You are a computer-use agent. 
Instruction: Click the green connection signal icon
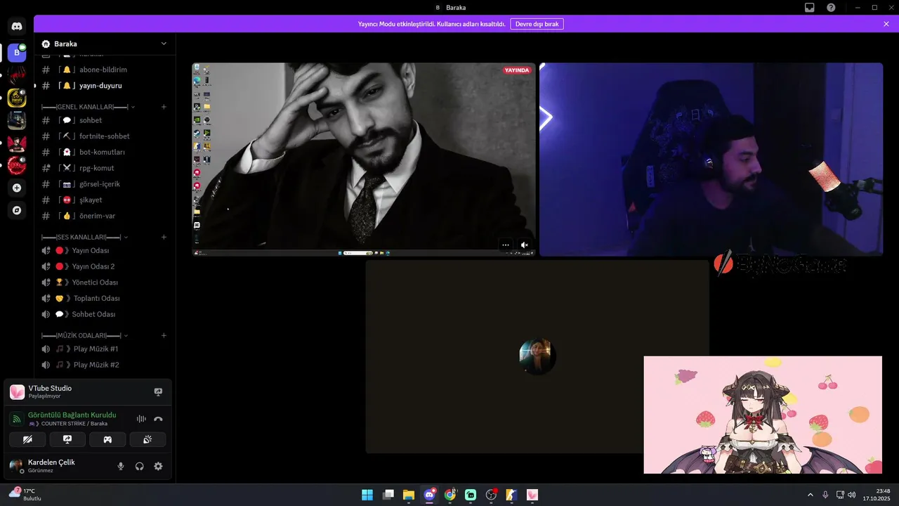(x=18, y=419)
